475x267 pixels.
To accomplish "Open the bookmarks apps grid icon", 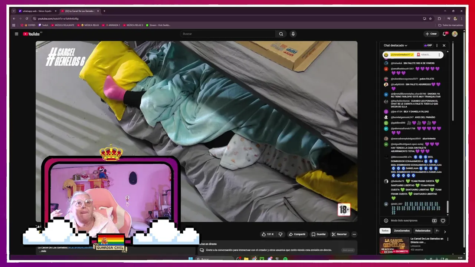I will pyautogui.click(x=14, y=25).
